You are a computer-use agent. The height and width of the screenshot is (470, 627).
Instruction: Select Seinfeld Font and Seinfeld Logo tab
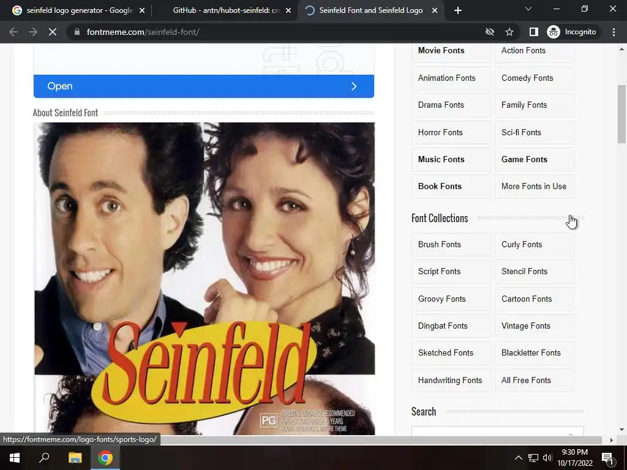tap(370, 10)
